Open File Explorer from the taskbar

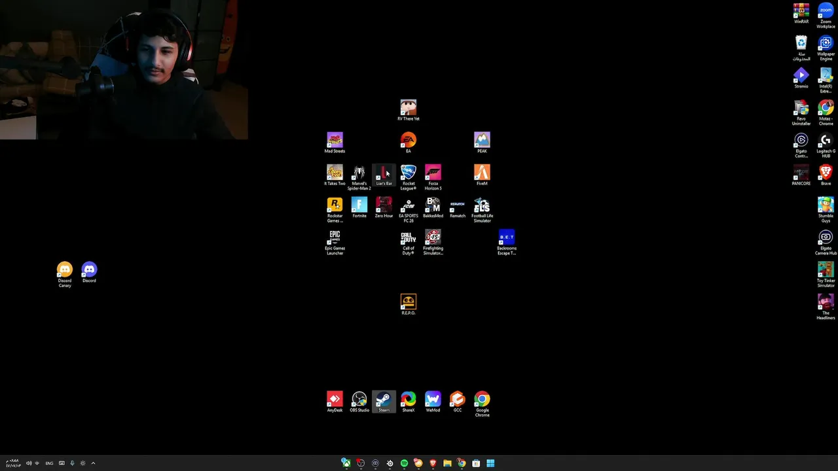447,463
